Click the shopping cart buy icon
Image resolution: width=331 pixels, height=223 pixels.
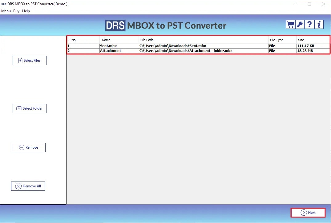point(290,25)
